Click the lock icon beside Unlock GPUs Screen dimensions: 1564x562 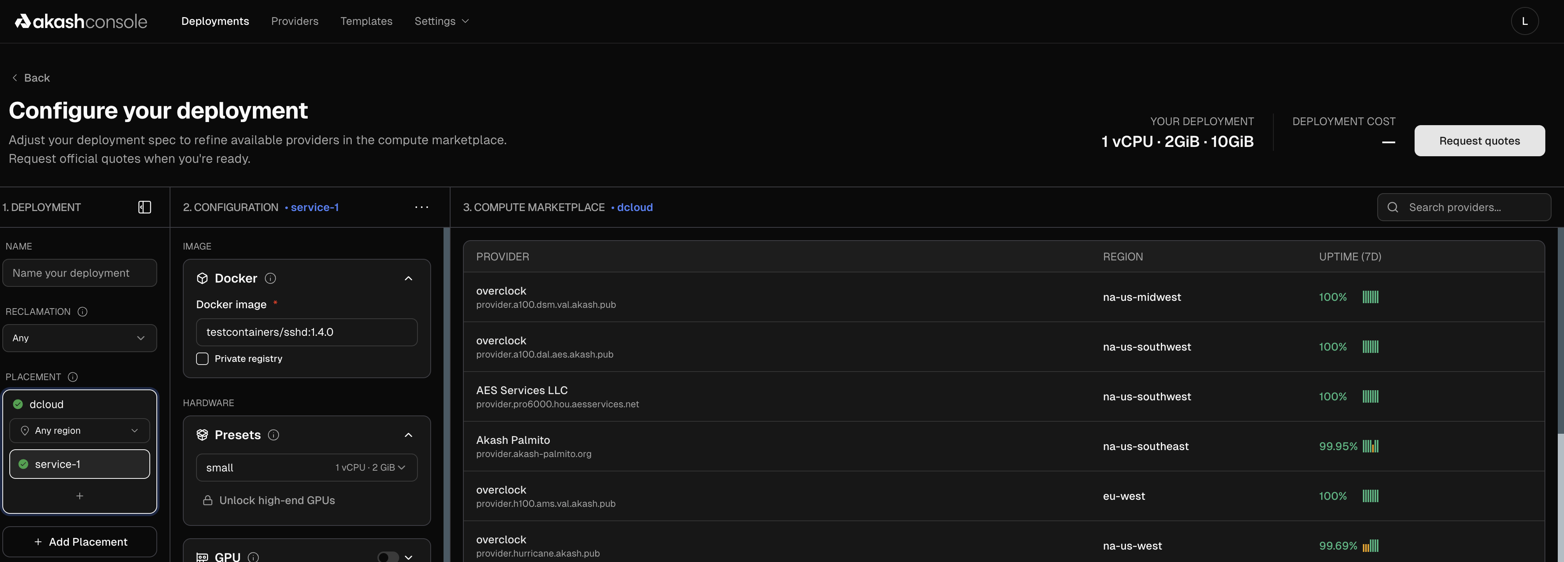(x=208, y=500)
